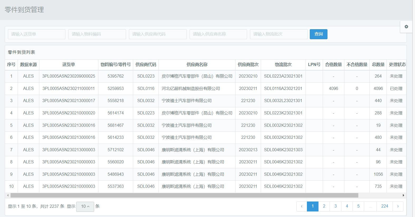Click the 数据来源 column header
The image size is (415, 217).
pyautogui.click(x=28, y=65)
